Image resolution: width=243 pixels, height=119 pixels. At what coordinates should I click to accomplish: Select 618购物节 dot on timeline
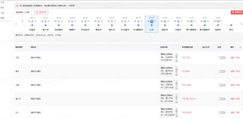[x=138, y=25]
